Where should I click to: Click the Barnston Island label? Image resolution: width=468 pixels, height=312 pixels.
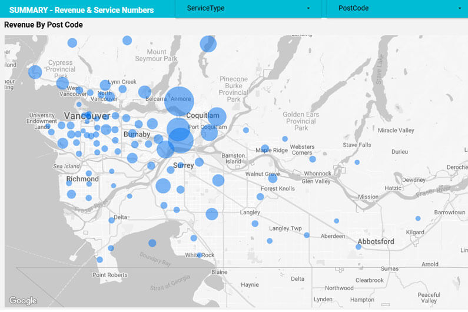(x=233, y=158)
